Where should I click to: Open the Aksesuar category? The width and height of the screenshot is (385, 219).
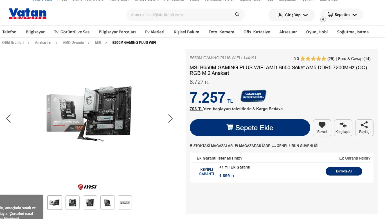click(288, 32)
